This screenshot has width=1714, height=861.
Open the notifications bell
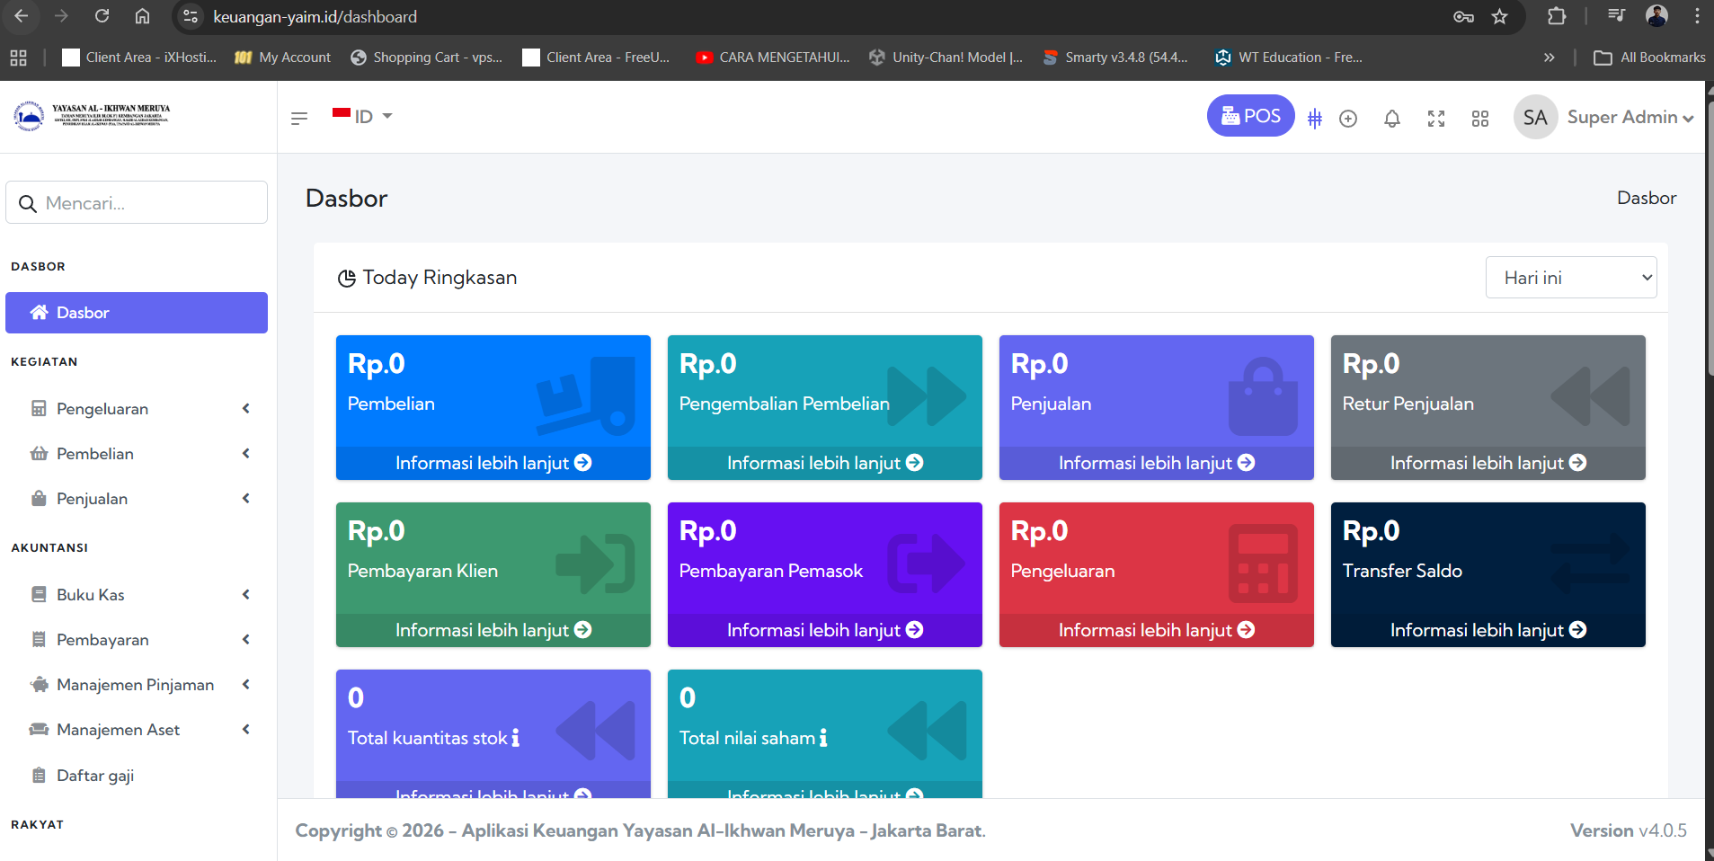[1391, 119]
